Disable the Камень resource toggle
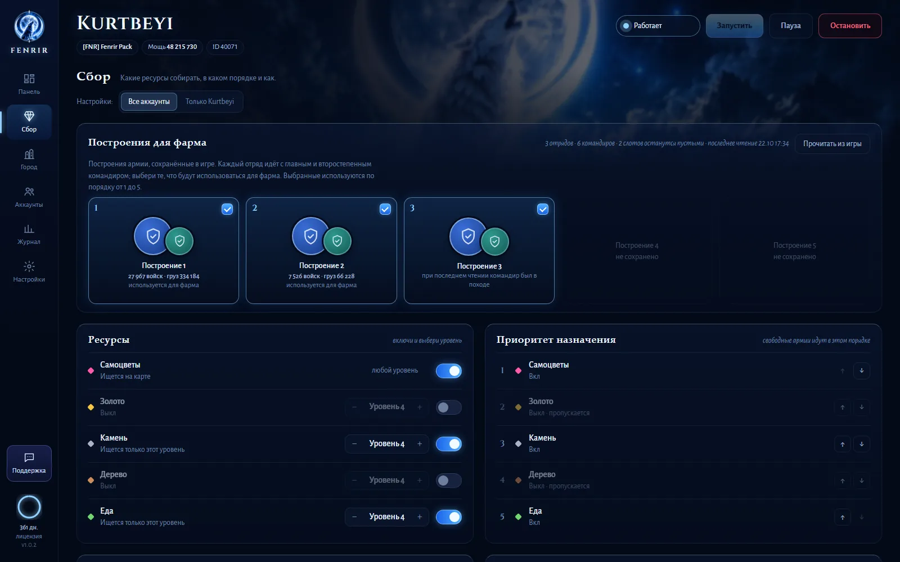The image size is (900, 562). [449, 444]
